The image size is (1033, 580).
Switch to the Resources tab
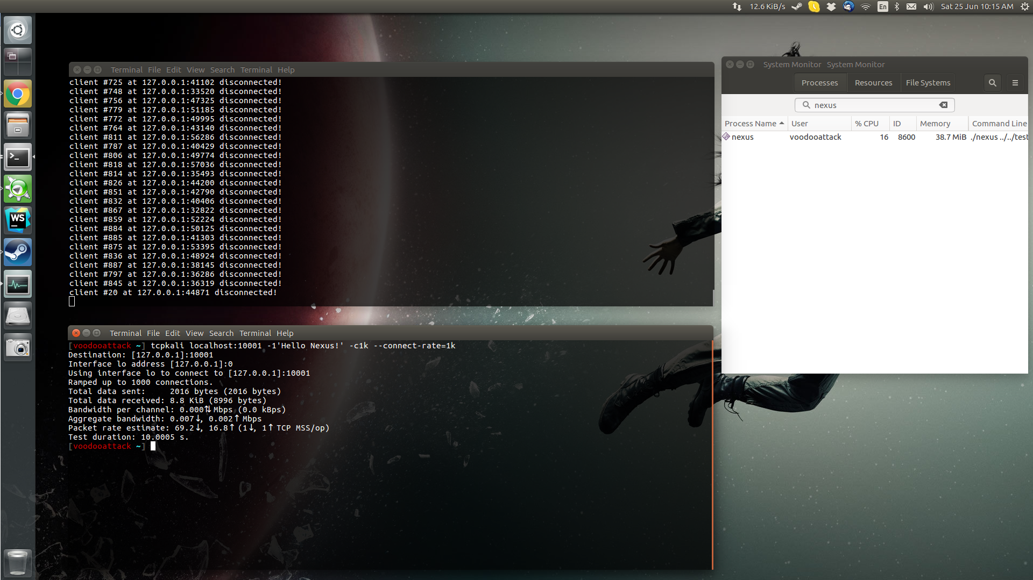873,83
